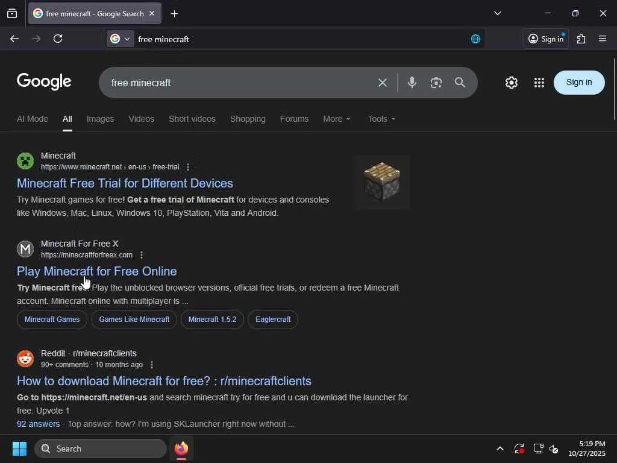The width and height of the screenshot is (617, 463).
Task: Click the 'Eaglercraft' chip
Action: pyautogui.click(x=273, y=320)
